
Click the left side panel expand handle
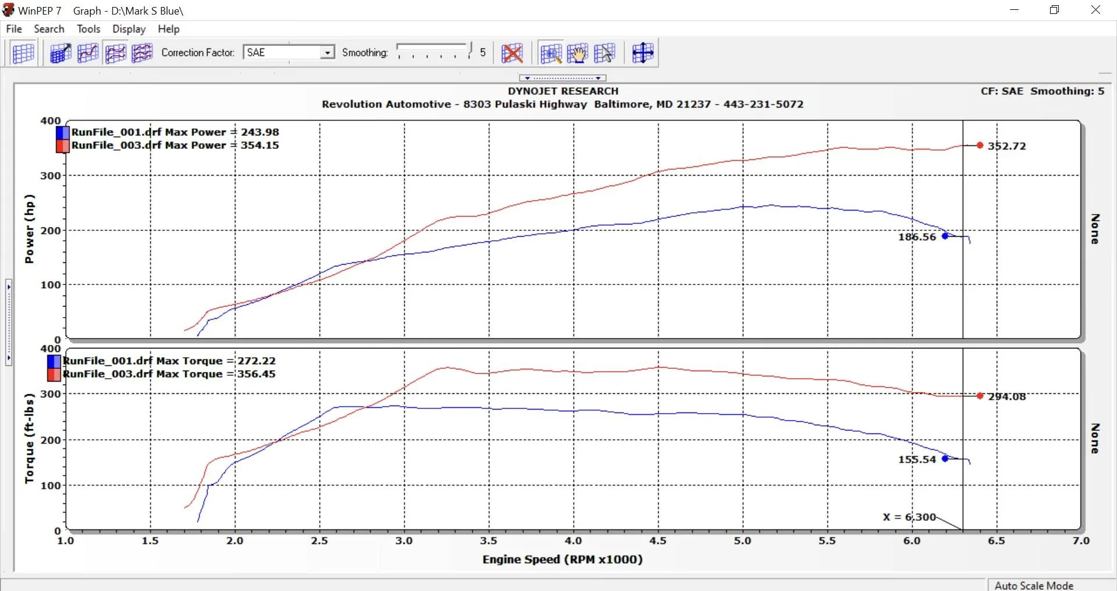(9, 322)
